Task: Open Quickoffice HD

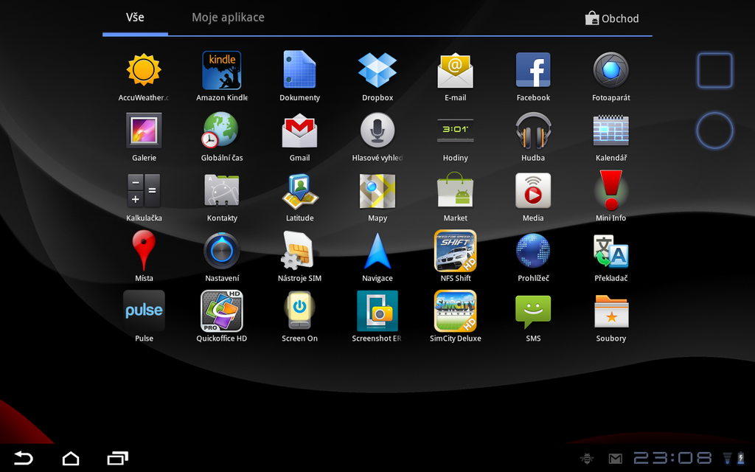Action: point(221,310)
